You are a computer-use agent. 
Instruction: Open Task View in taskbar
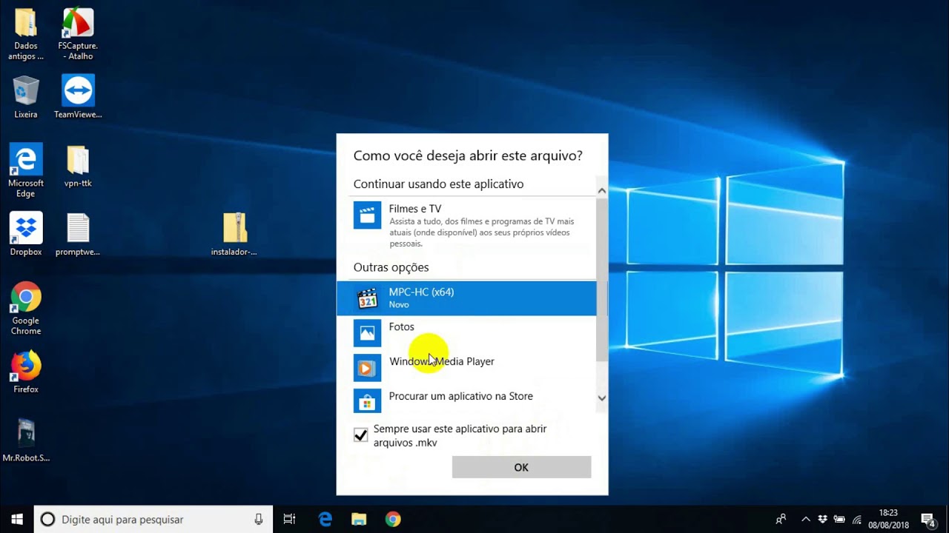tap(290, 519)
